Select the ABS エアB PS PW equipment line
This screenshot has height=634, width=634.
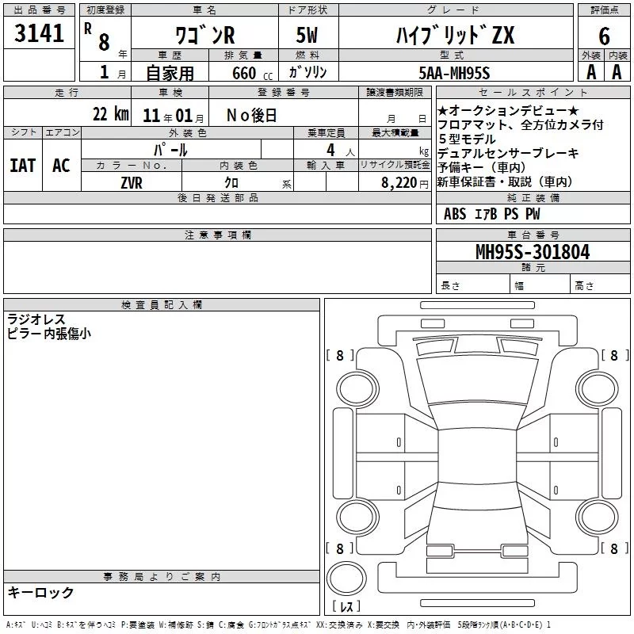tap(492, 213)
